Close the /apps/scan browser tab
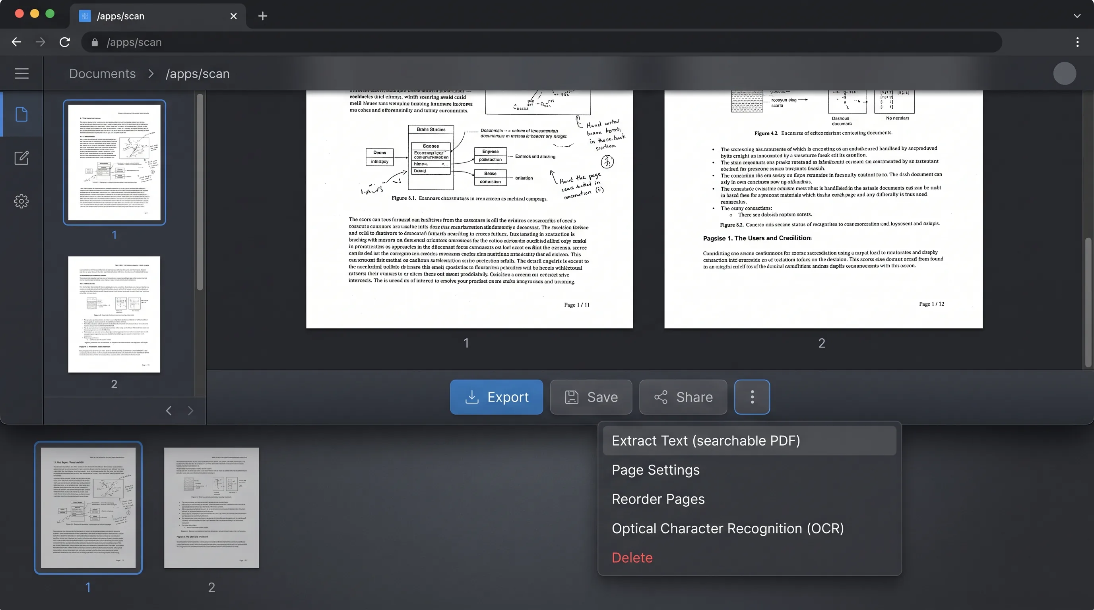The width and height of the screenshot is (1094, 610). [234, 16]
